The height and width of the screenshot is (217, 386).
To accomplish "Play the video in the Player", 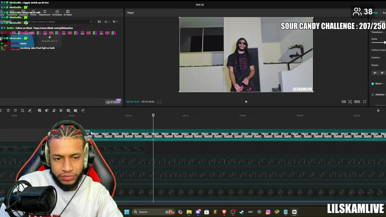I will (246, 102).
